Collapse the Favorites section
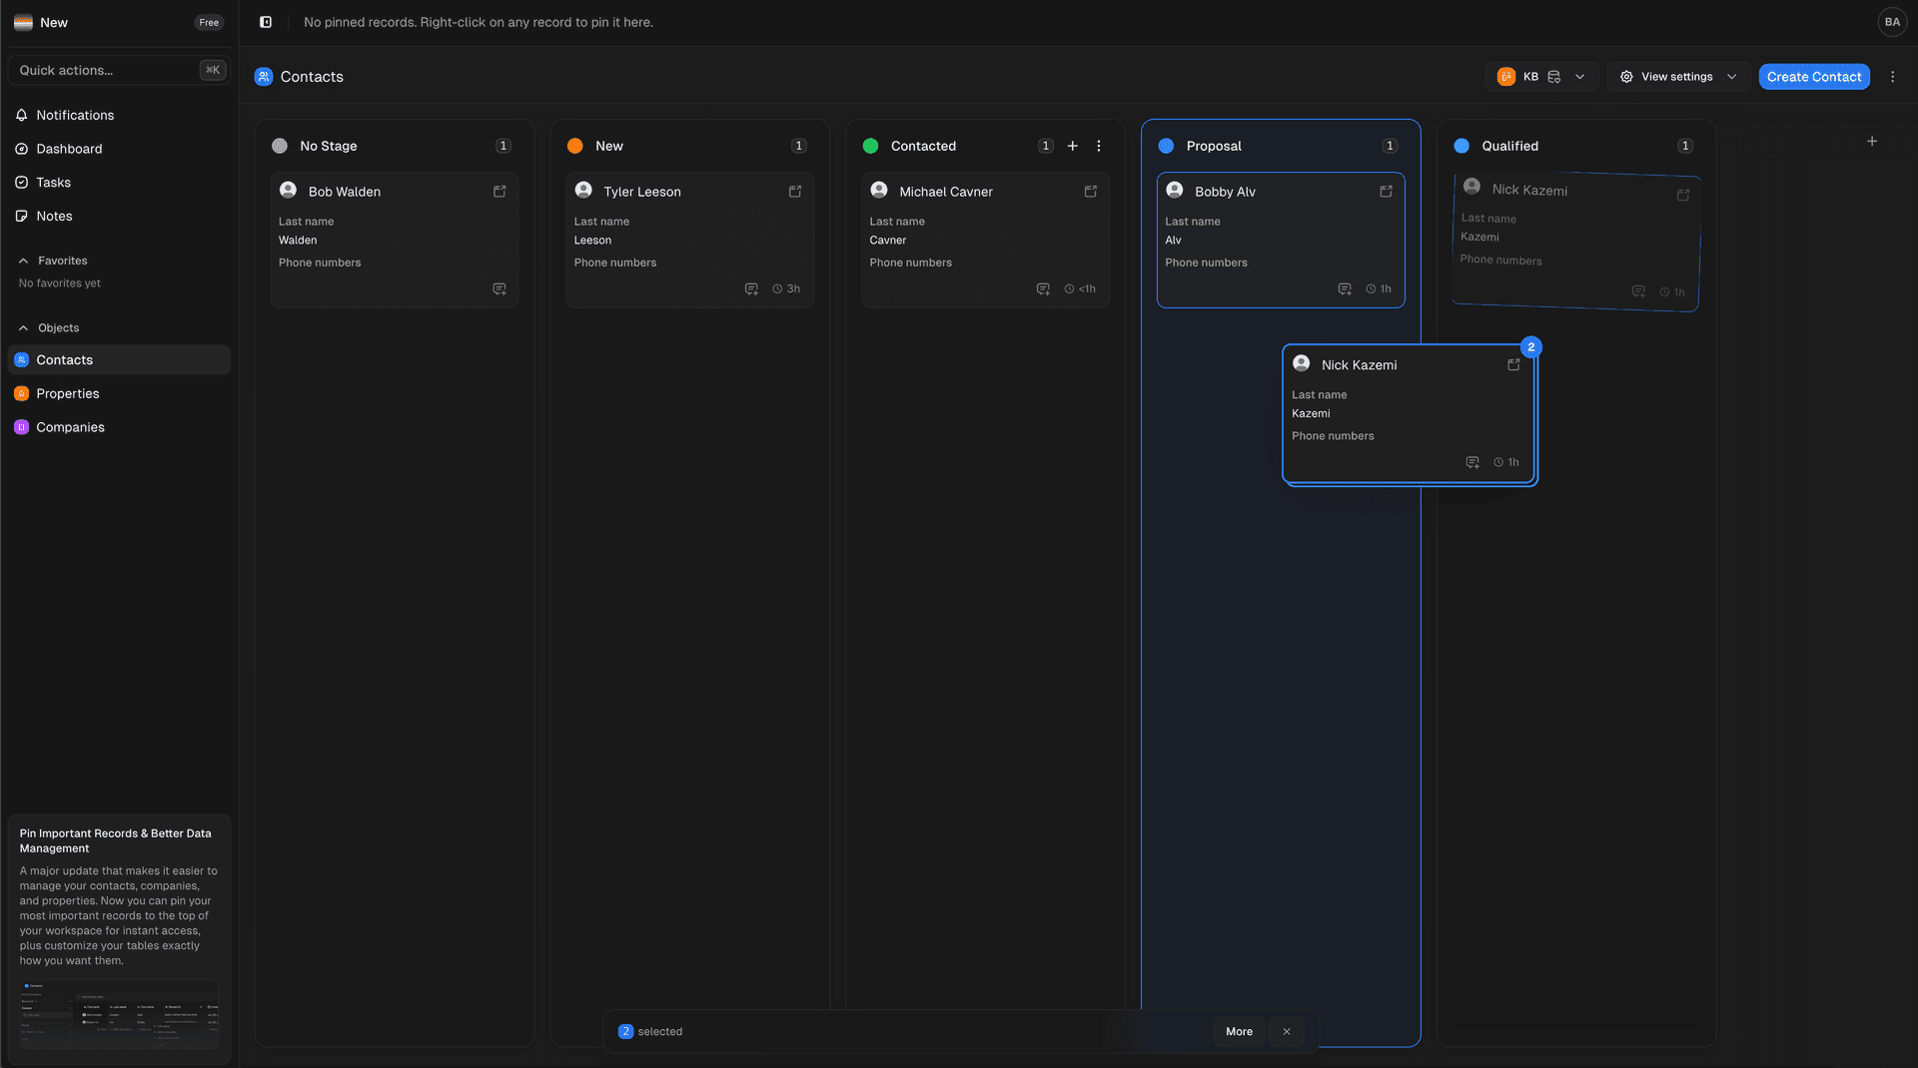Image resolution: width=1918 pixels, height=1068 pixels. coord(22,261)
